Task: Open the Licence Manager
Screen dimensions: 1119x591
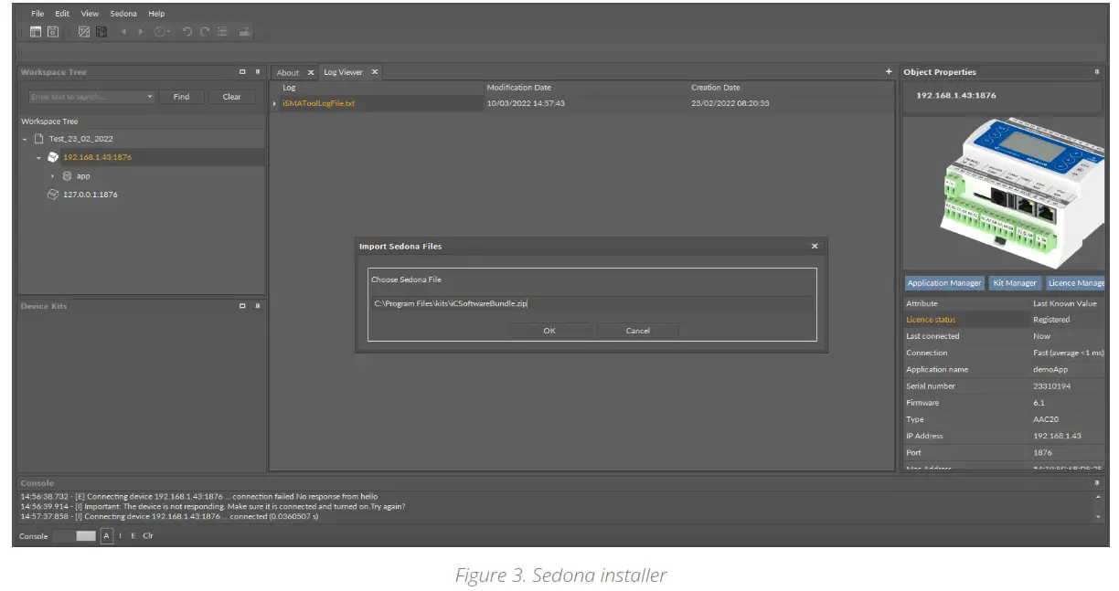Action: click(1075, 283)
